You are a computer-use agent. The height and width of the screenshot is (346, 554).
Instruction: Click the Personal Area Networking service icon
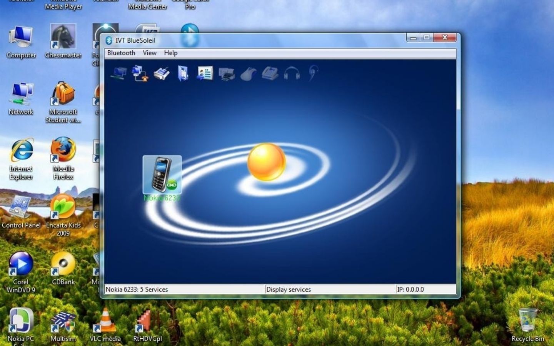click(x=118, y=73)
